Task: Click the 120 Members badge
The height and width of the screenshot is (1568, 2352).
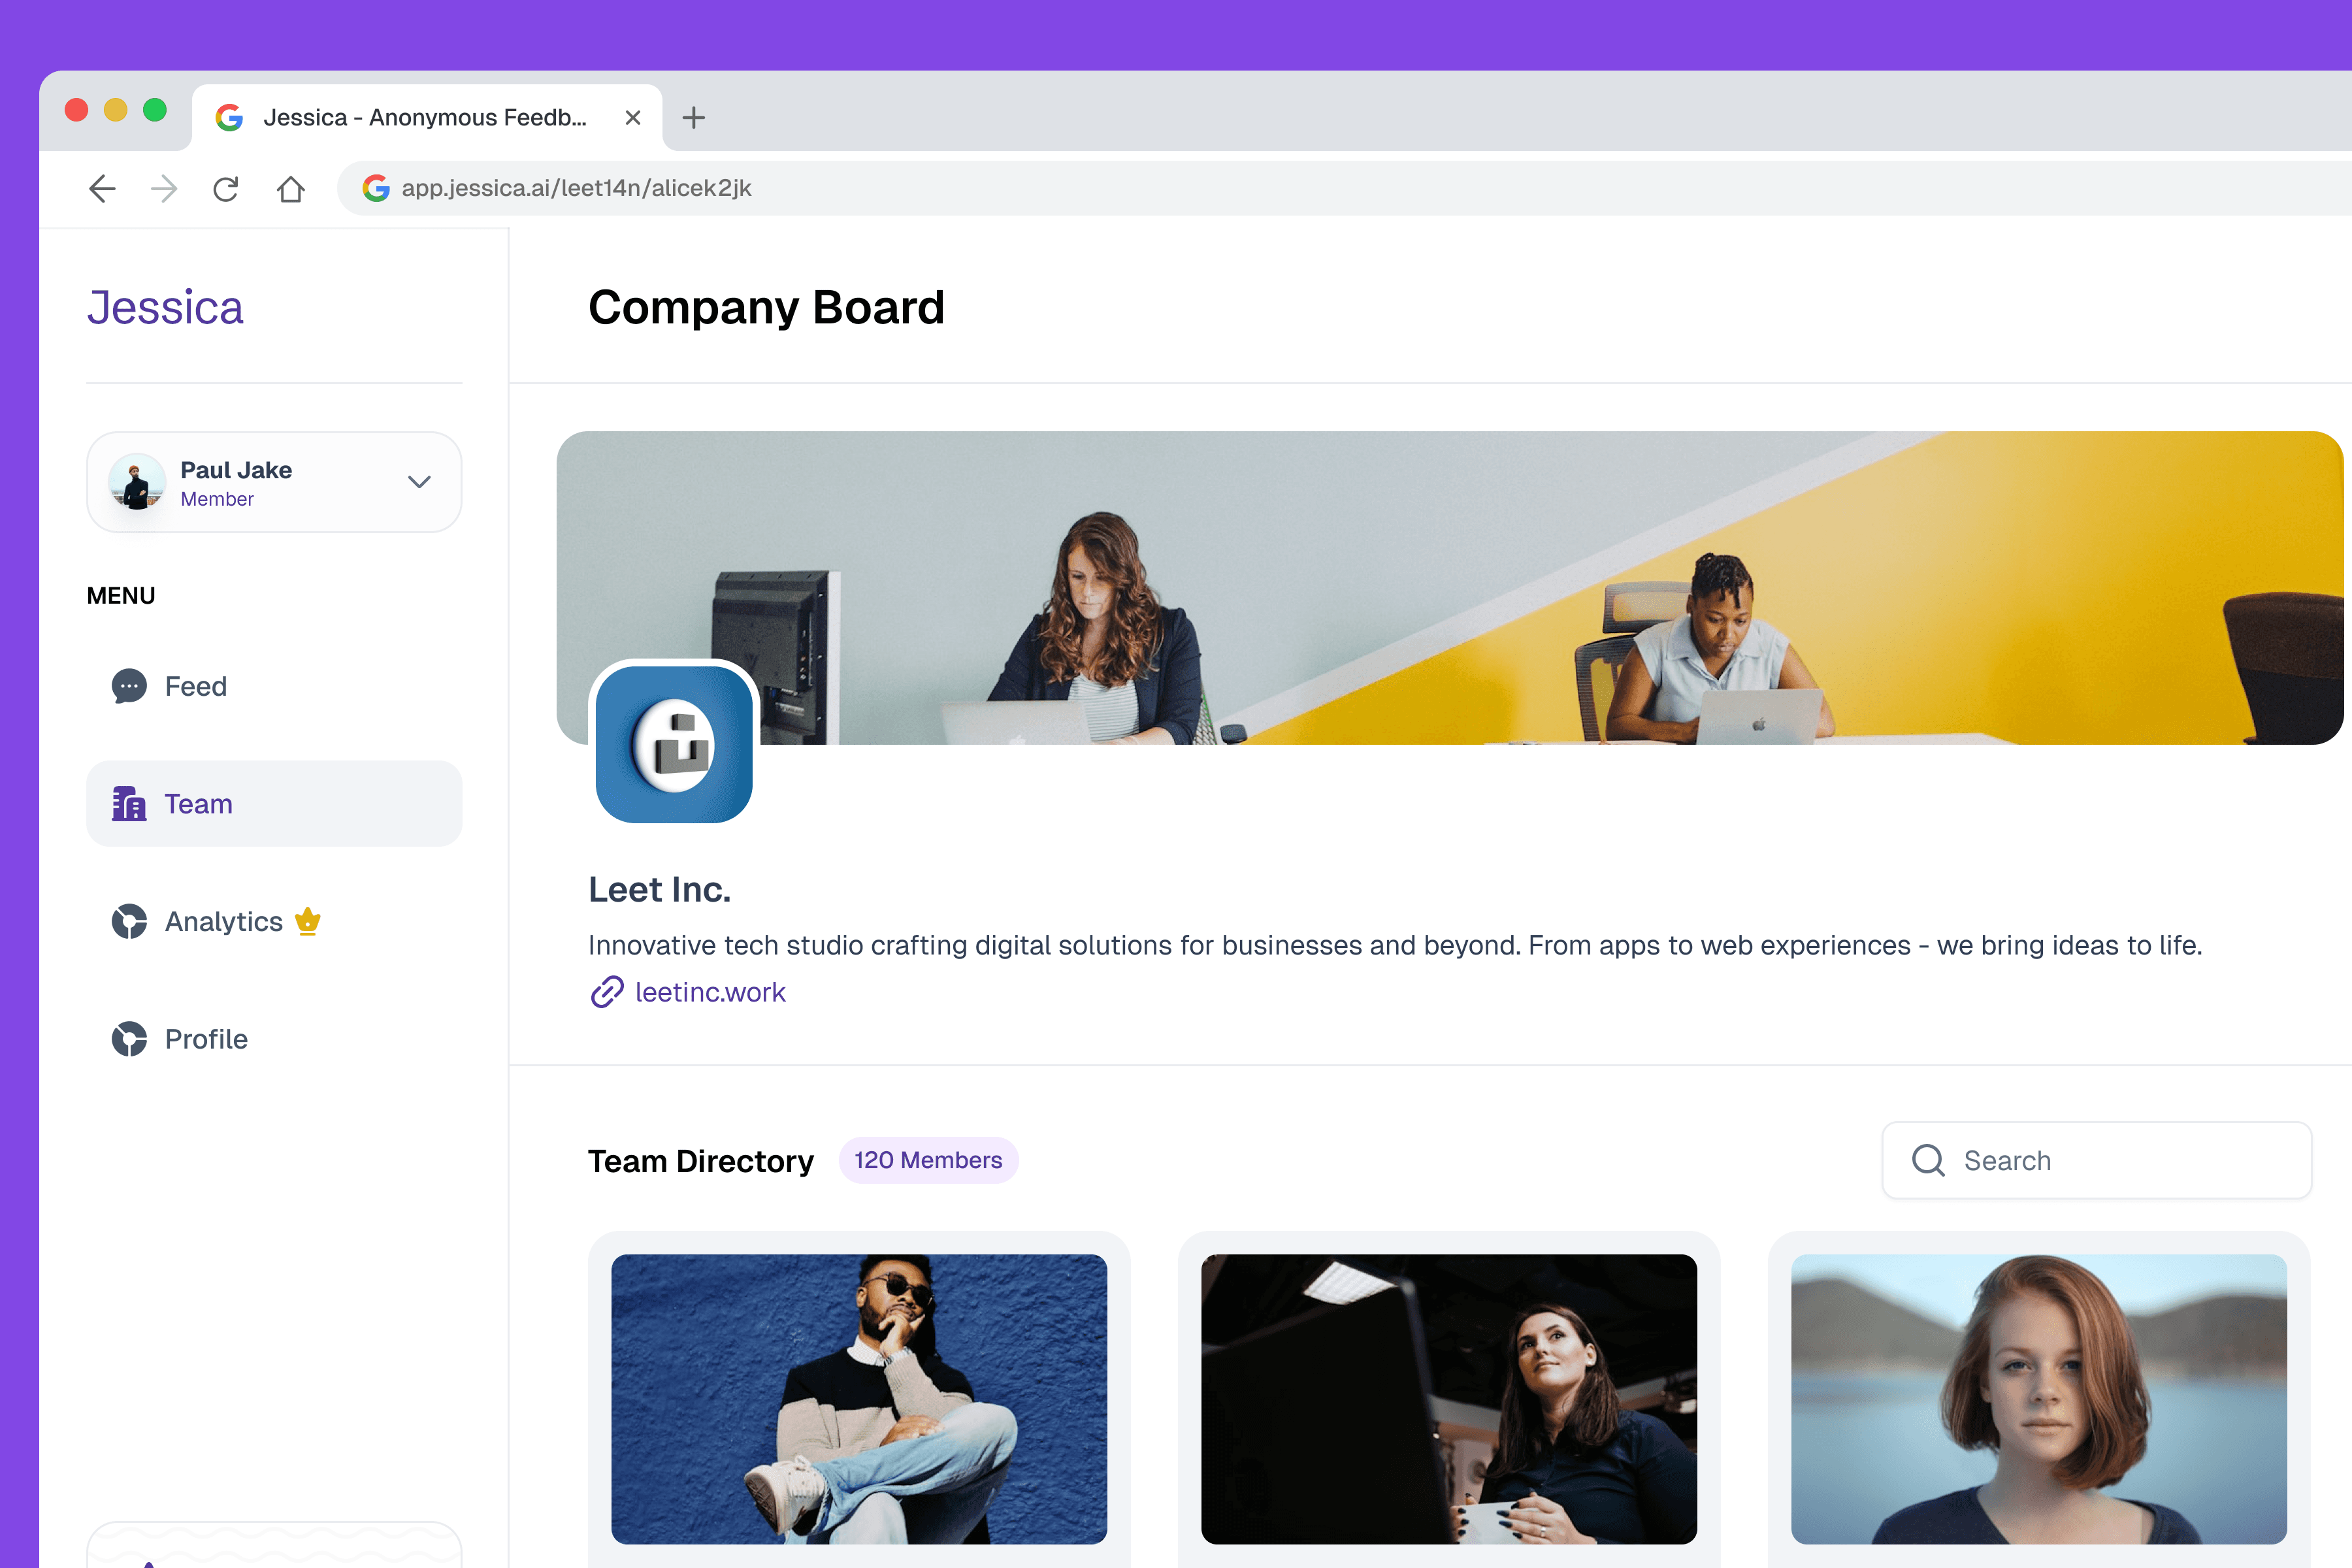Action: [928, 1160]
